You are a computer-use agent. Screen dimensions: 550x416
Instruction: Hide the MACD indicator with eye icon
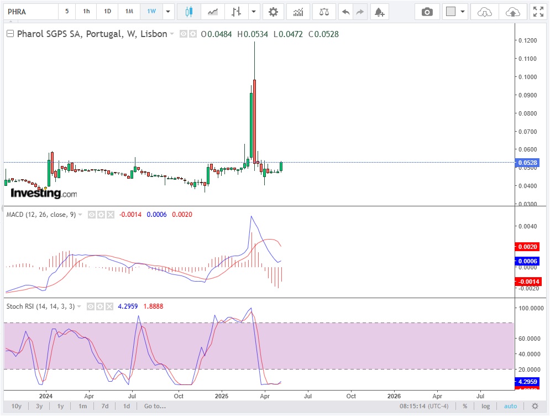point(92,215)
